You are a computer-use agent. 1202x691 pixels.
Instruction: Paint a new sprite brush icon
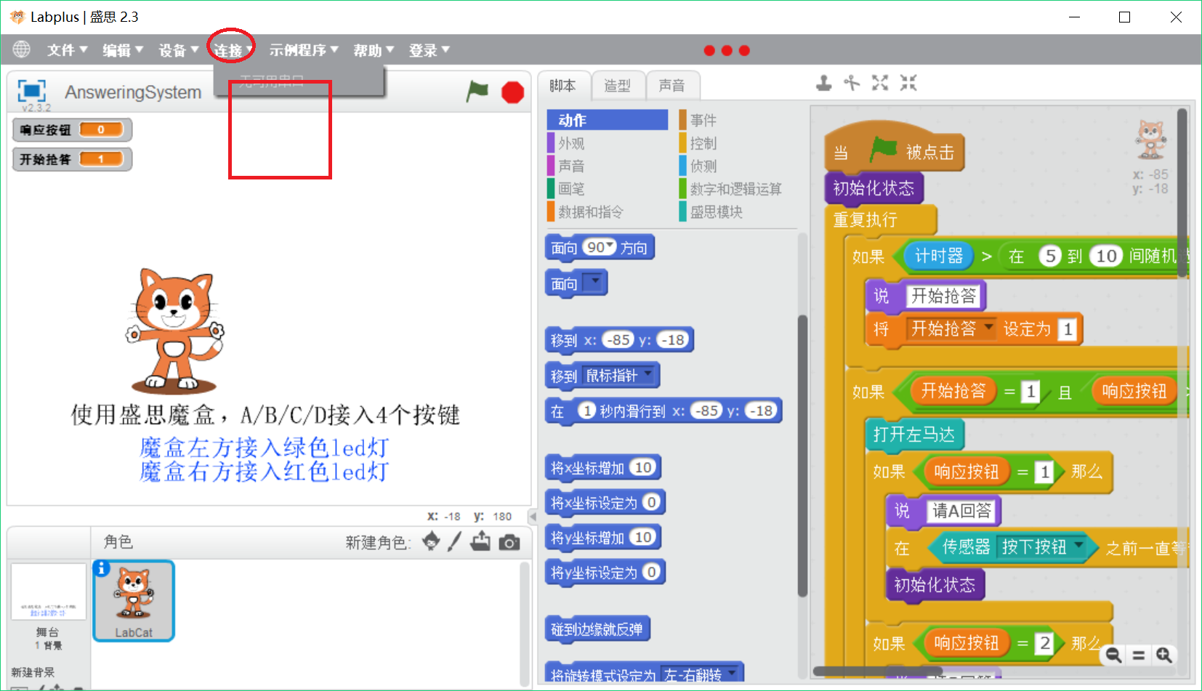point(455,541)
